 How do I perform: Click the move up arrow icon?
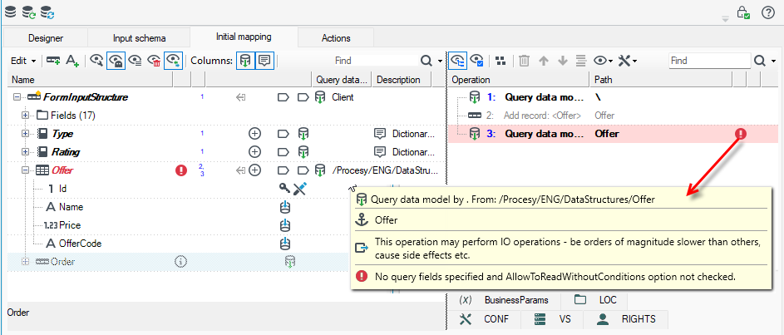pyautogui.click(x=544, y=61)
